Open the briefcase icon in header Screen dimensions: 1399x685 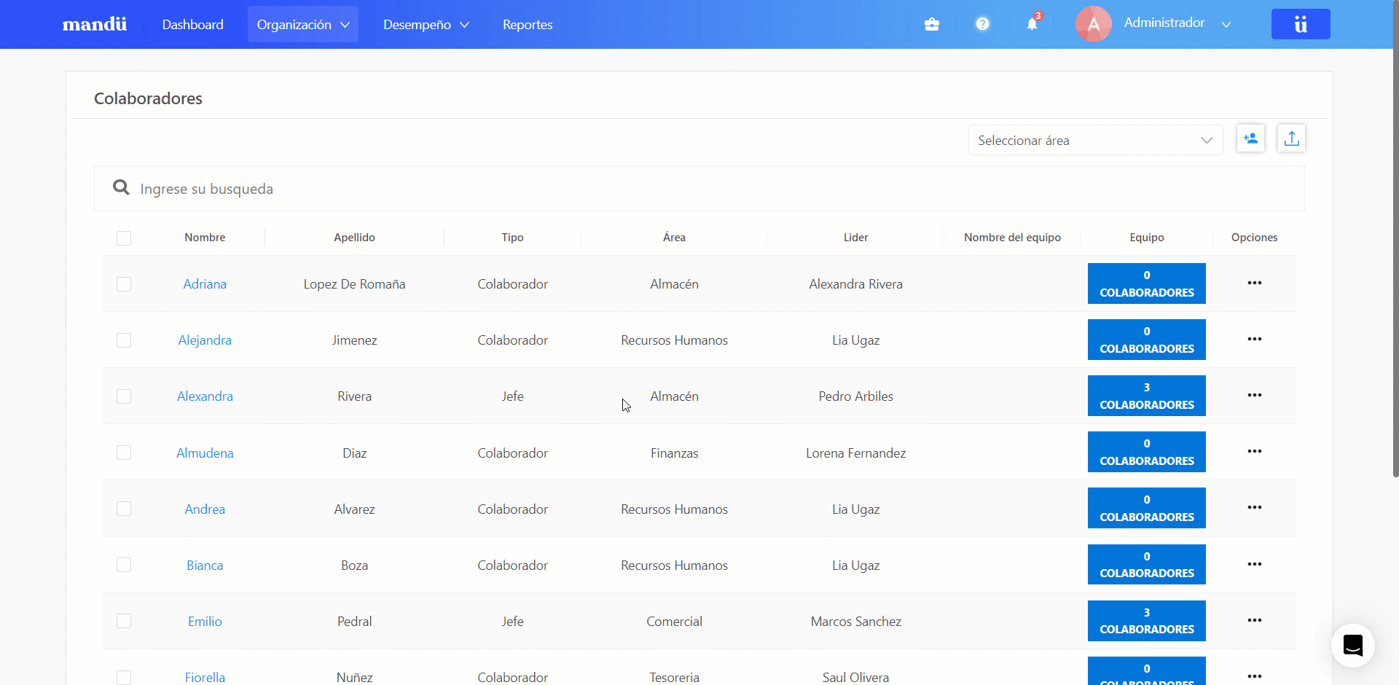[x=931, y=24]
